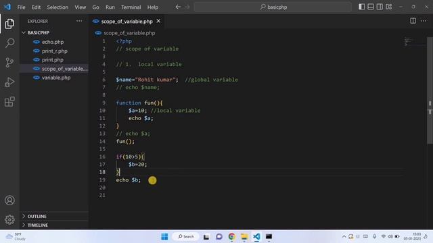Open the Accounts menu icon
The width and height of the screenshot is (433, 243).
point(9,200)
